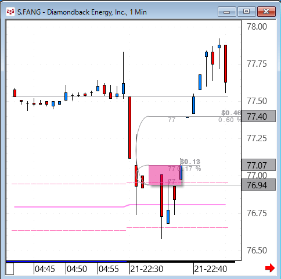Click the red scroll-forward arrow
Screen dimensions: 281x279
pos(270,268)
